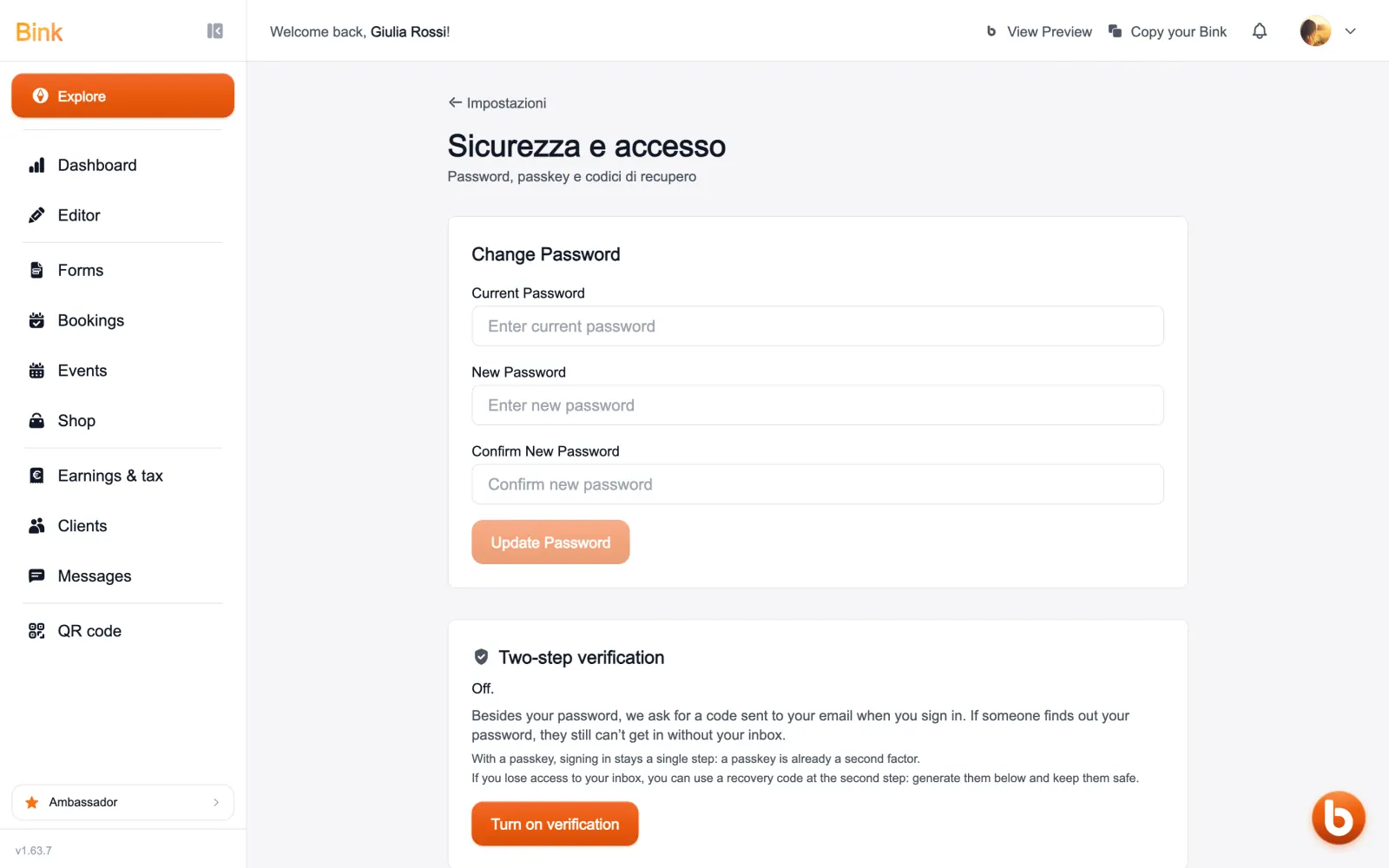Collapse the sidebar with the panel icon

(x=215, y=31)
